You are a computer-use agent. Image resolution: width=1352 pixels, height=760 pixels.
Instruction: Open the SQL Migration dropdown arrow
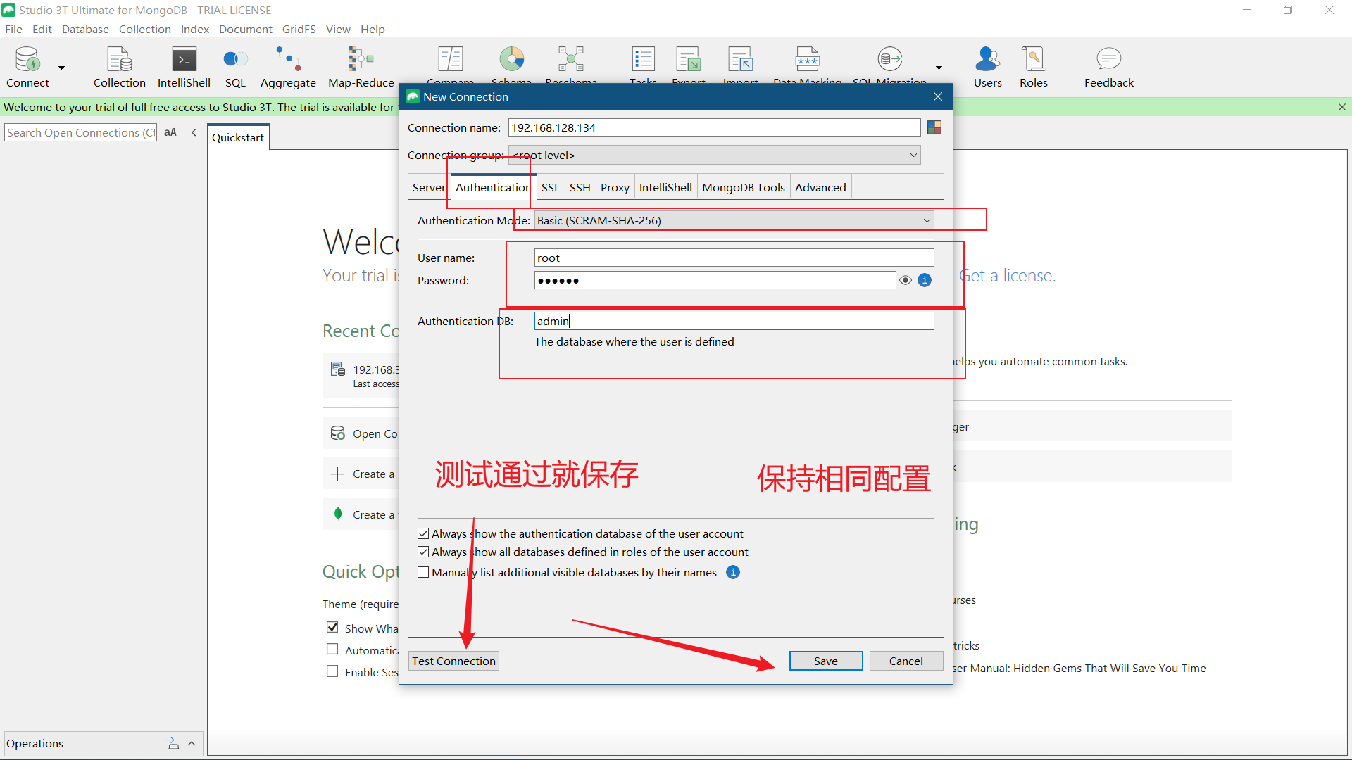click(x=939, y=68)
